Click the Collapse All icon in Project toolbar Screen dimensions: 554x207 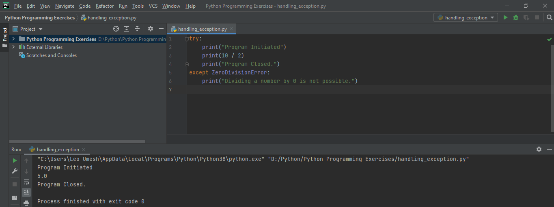click(137, 29)
